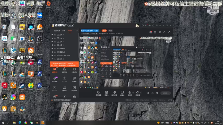The height and width of the screenshot is (125, 223).
Task: Add a 摄像头 camera source
Action: coord(106,93)
